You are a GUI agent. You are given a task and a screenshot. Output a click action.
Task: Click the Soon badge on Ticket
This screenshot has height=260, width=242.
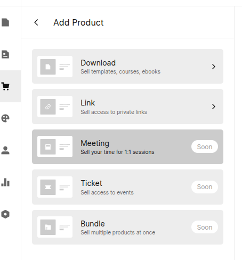tap(205, 187)
